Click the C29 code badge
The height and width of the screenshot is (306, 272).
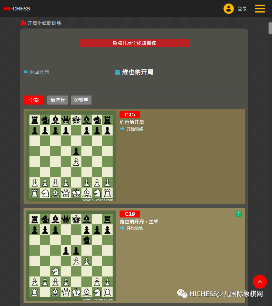[x=130, y=214]
